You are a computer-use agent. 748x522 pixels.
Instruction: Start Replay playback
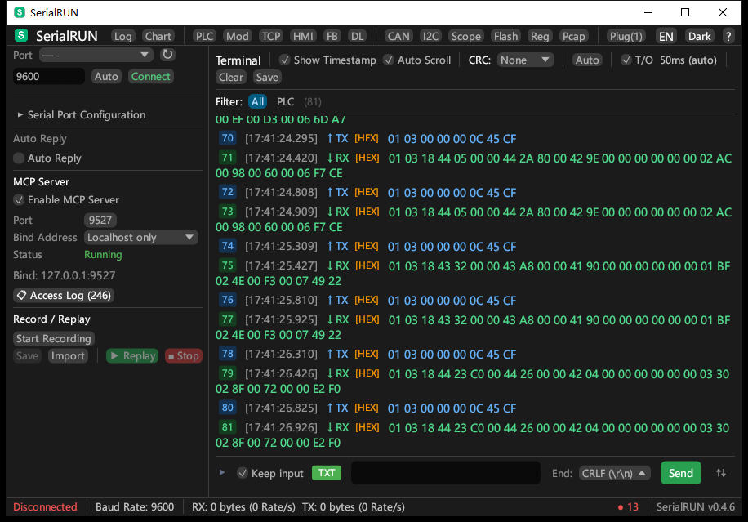[132, 356]
